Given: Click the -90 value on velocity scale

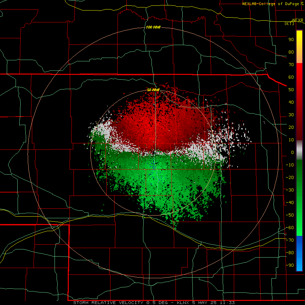Looking at the screenshot, I should (290, 265).
